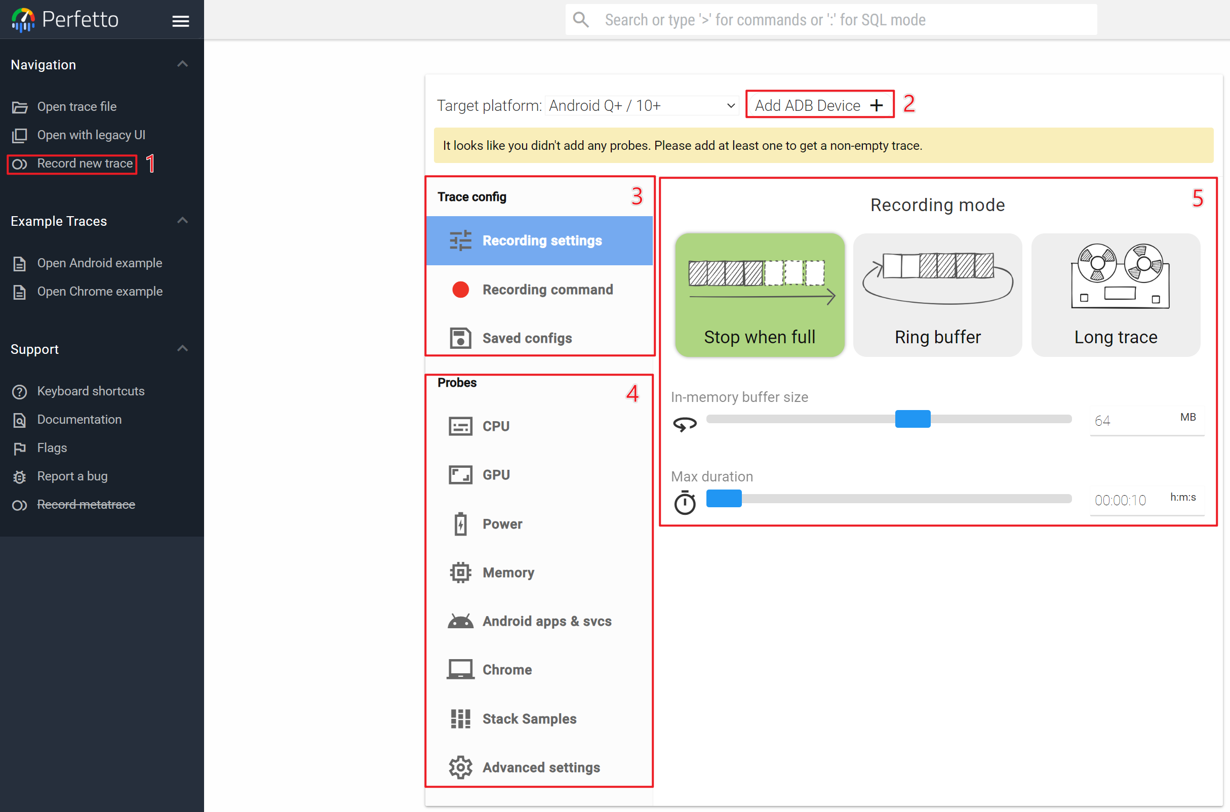
Task: Open the GPU probes section
Action: [539, 475]
